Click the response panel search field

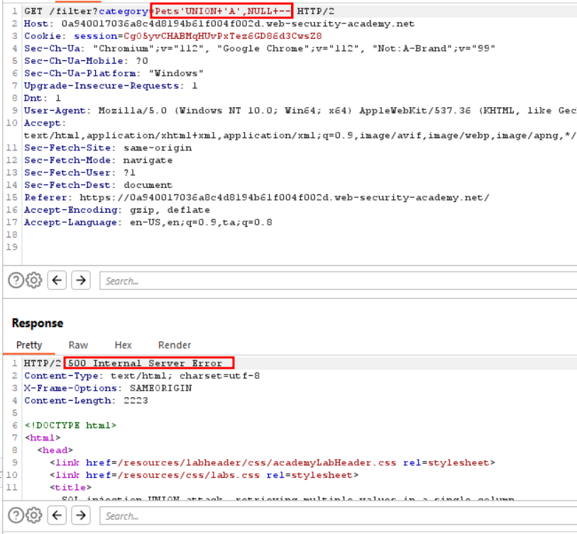pos(338,516)
